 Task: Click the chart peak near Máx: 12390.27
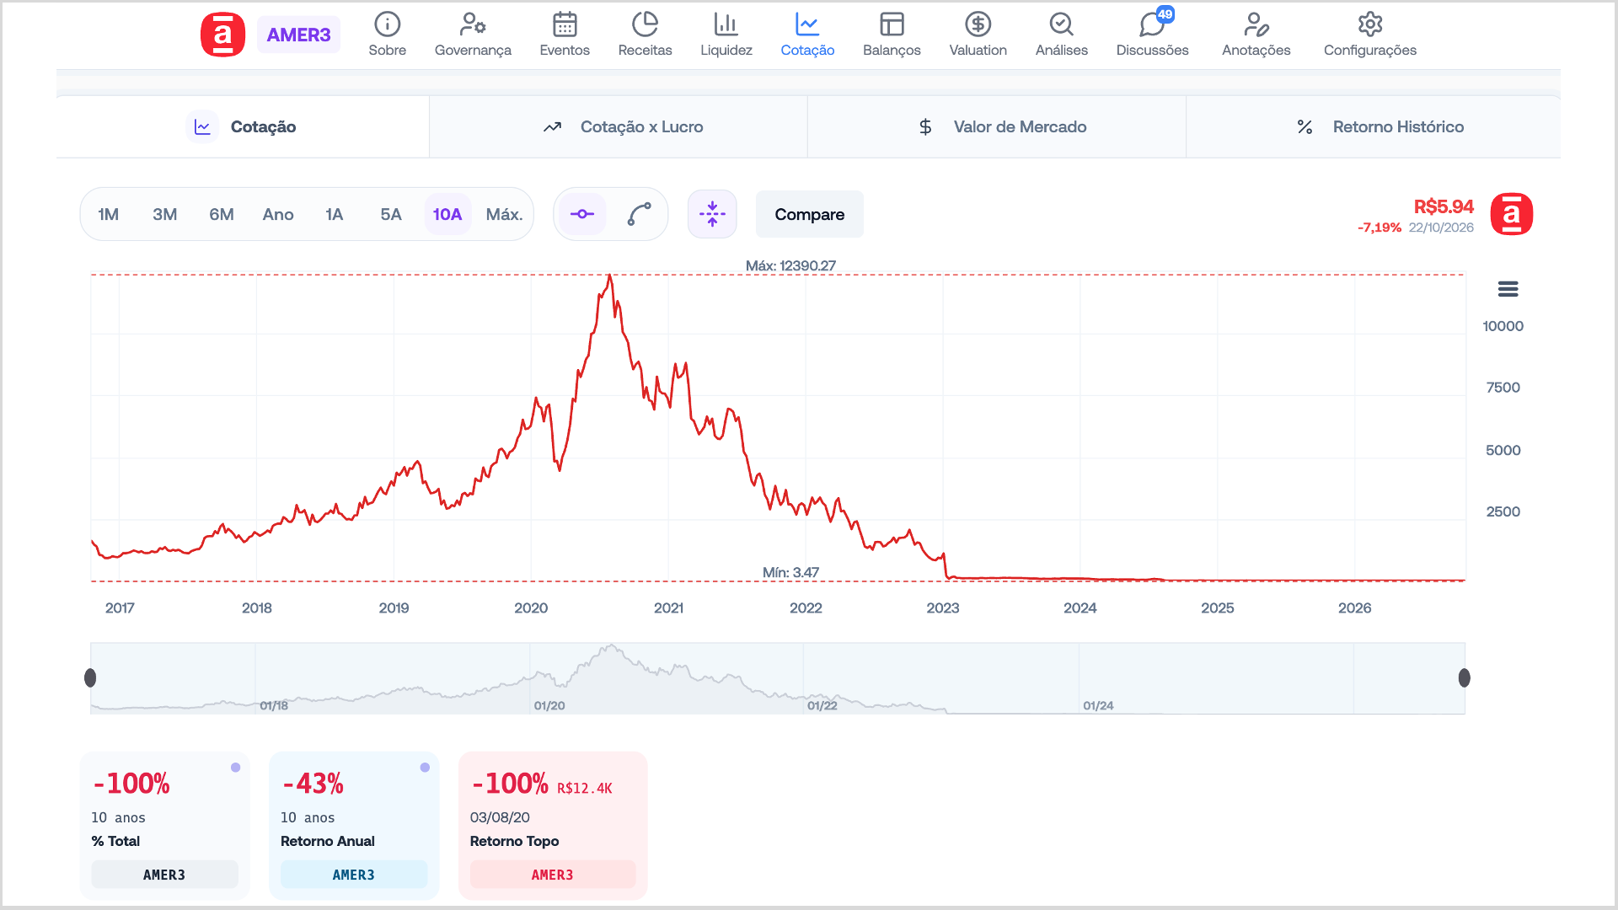click(x=609, y=276)
